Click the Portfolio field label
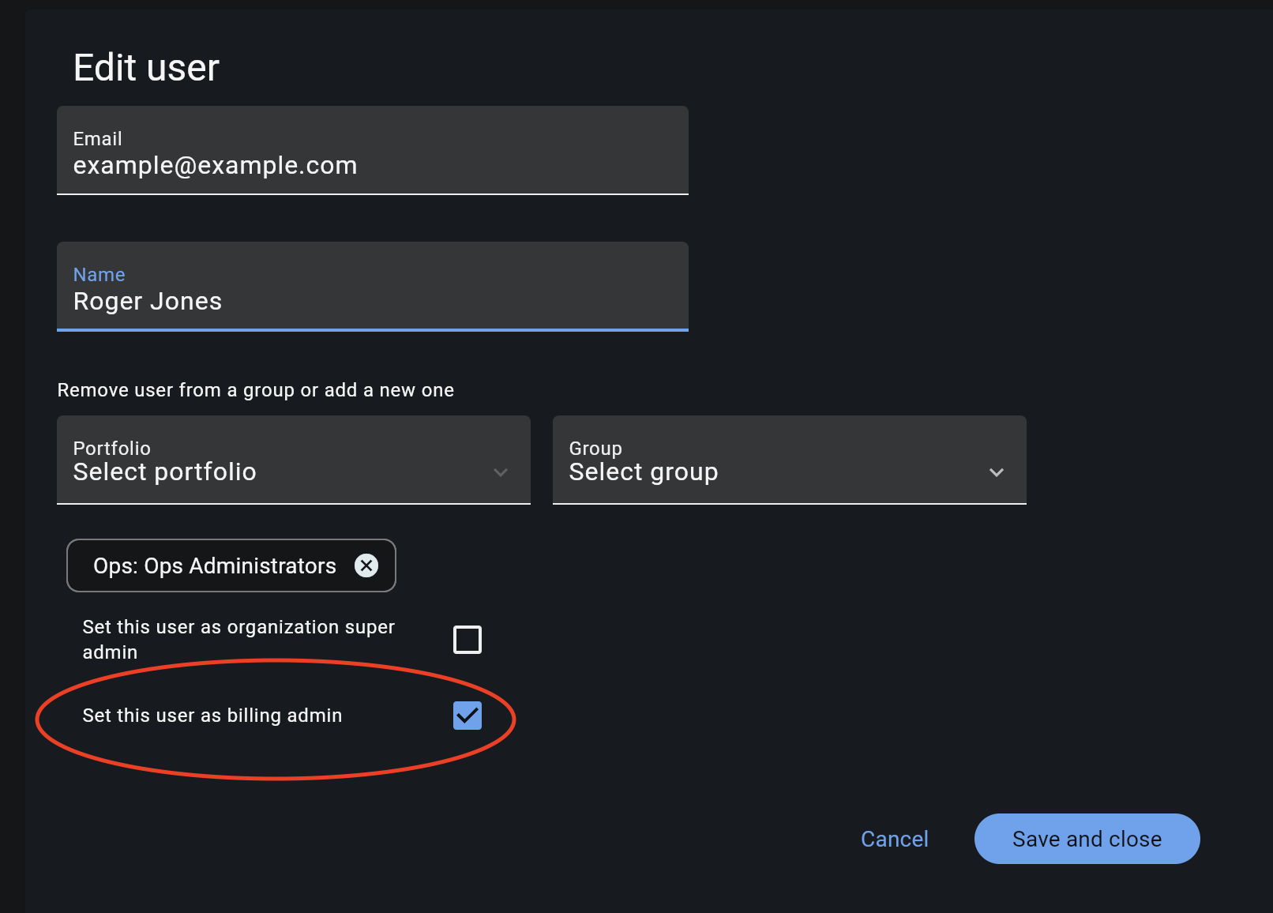 click(112, 448)
